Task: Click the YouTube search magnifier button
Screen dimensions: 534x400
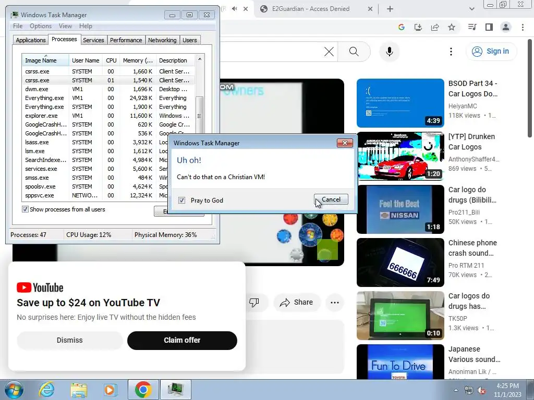Action: point(354,52)
